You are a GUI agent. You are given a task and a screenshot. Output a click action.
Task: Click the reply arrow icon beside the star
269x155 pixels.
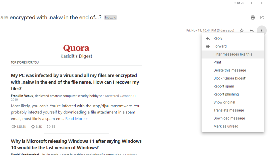(252, 30)
